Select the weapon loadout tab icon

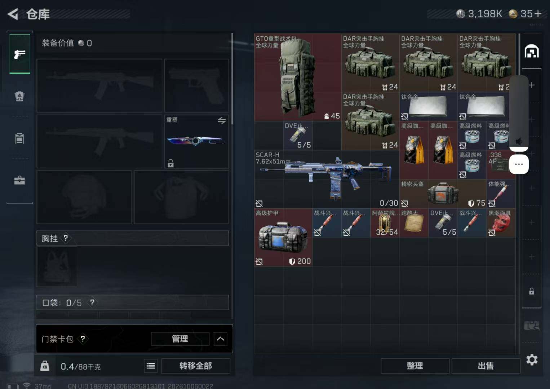click(19, 54)
